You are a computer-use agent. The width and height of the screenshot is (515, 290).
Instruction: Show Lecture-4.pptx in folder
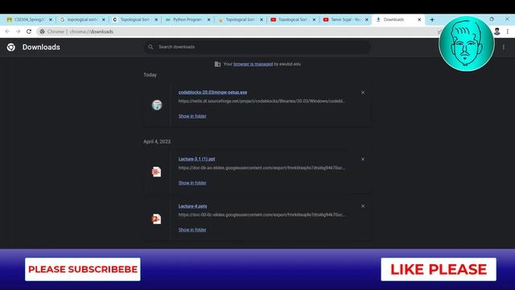[192, 230]
